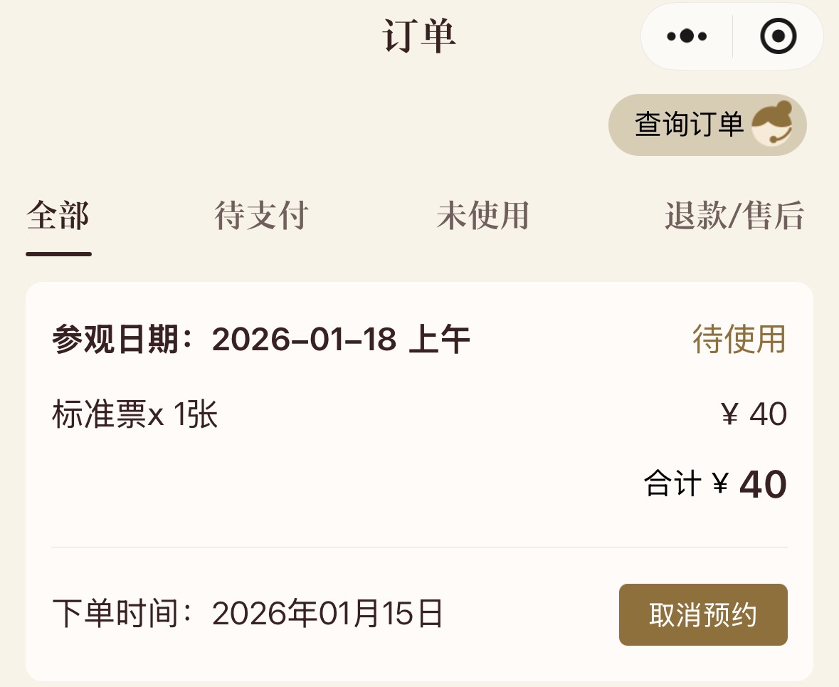This screenshot has width=839, height=687.
Task: Click the divider line inside the order card
Action: [419, 547]
